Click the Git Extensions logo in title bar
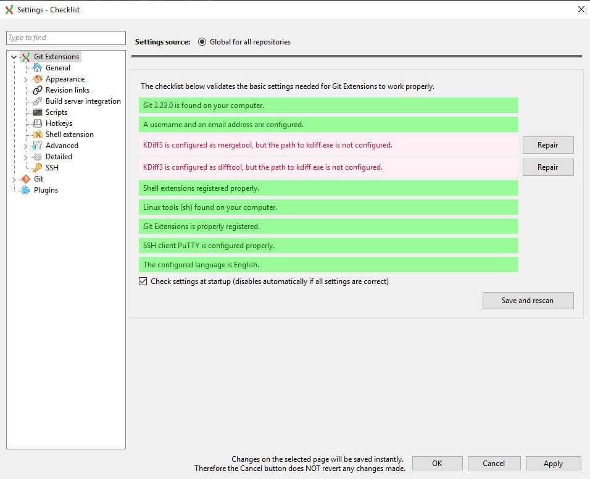This screenshot has height=479, width=590. coord(9,10)
